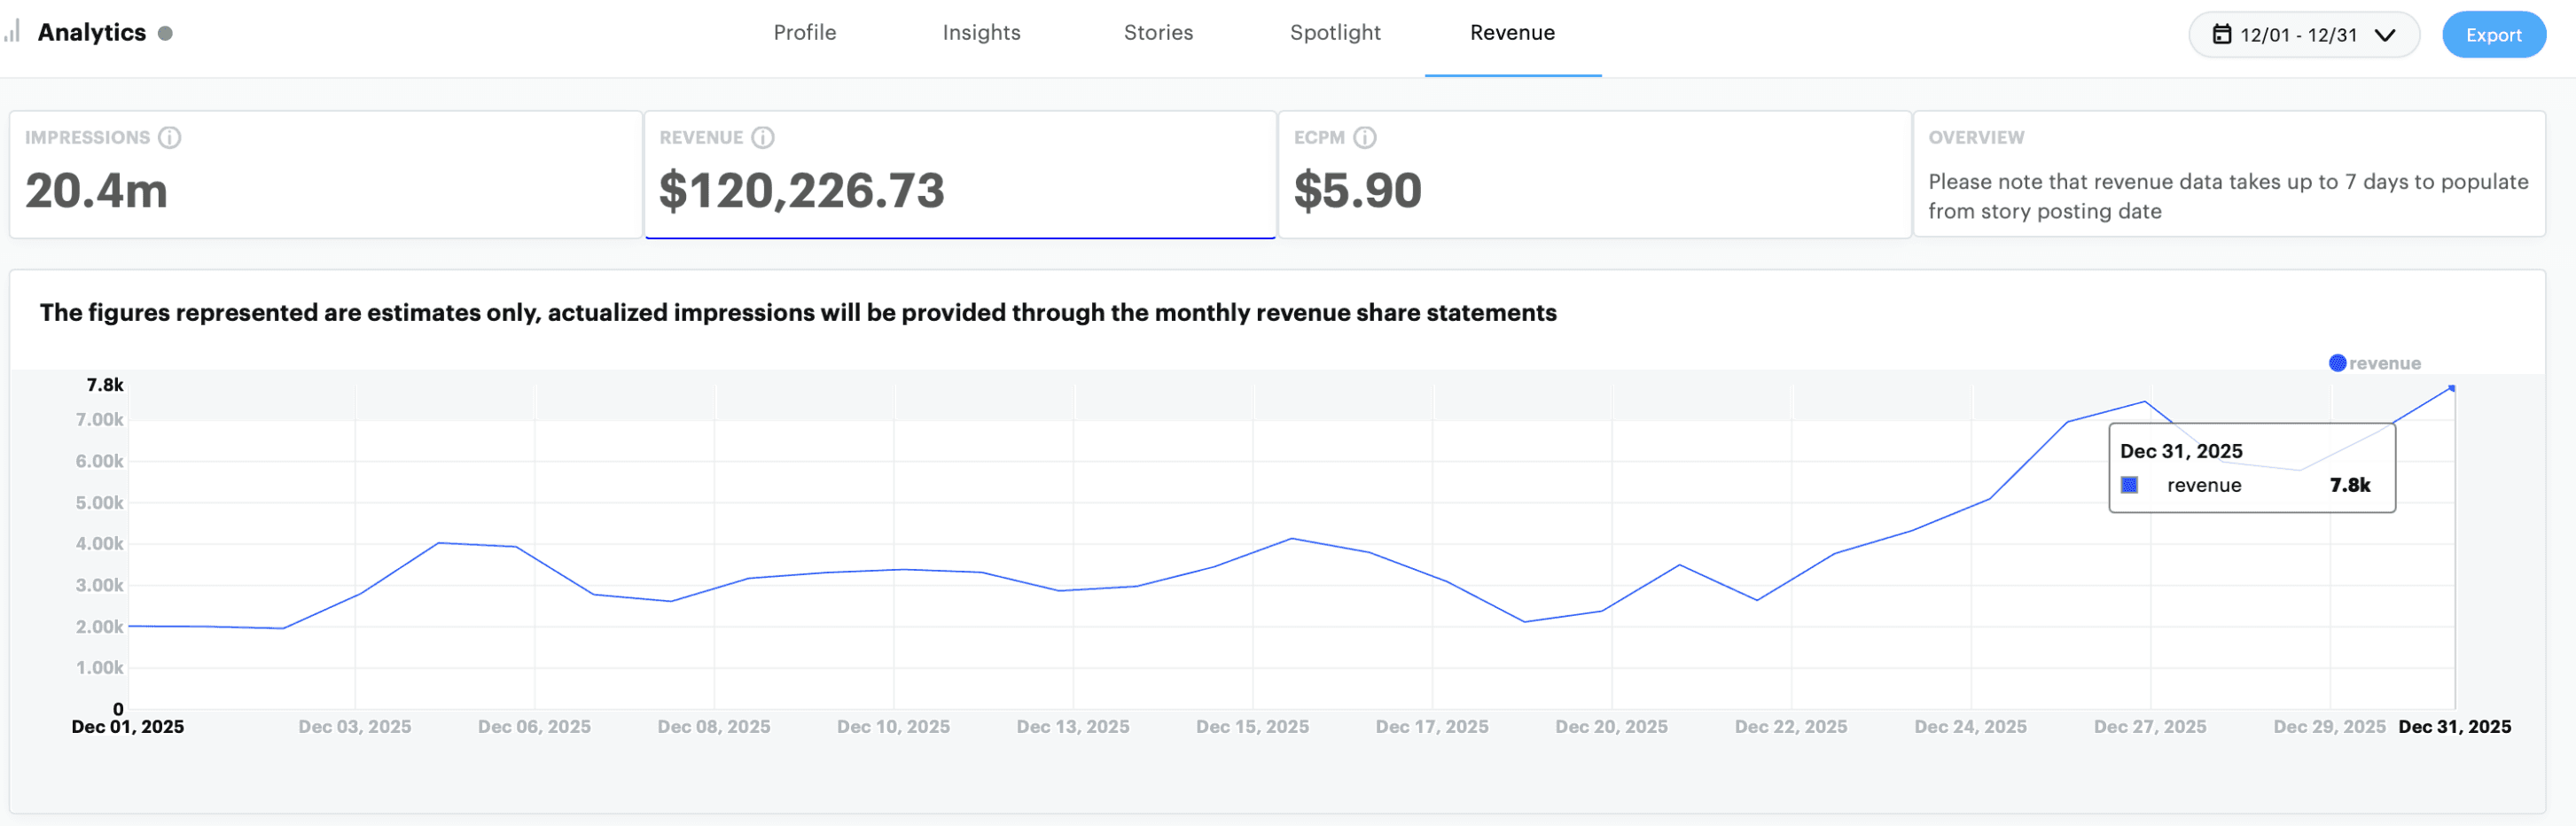
Task: Go to the Stories tab
Action: coord(1158,33)
